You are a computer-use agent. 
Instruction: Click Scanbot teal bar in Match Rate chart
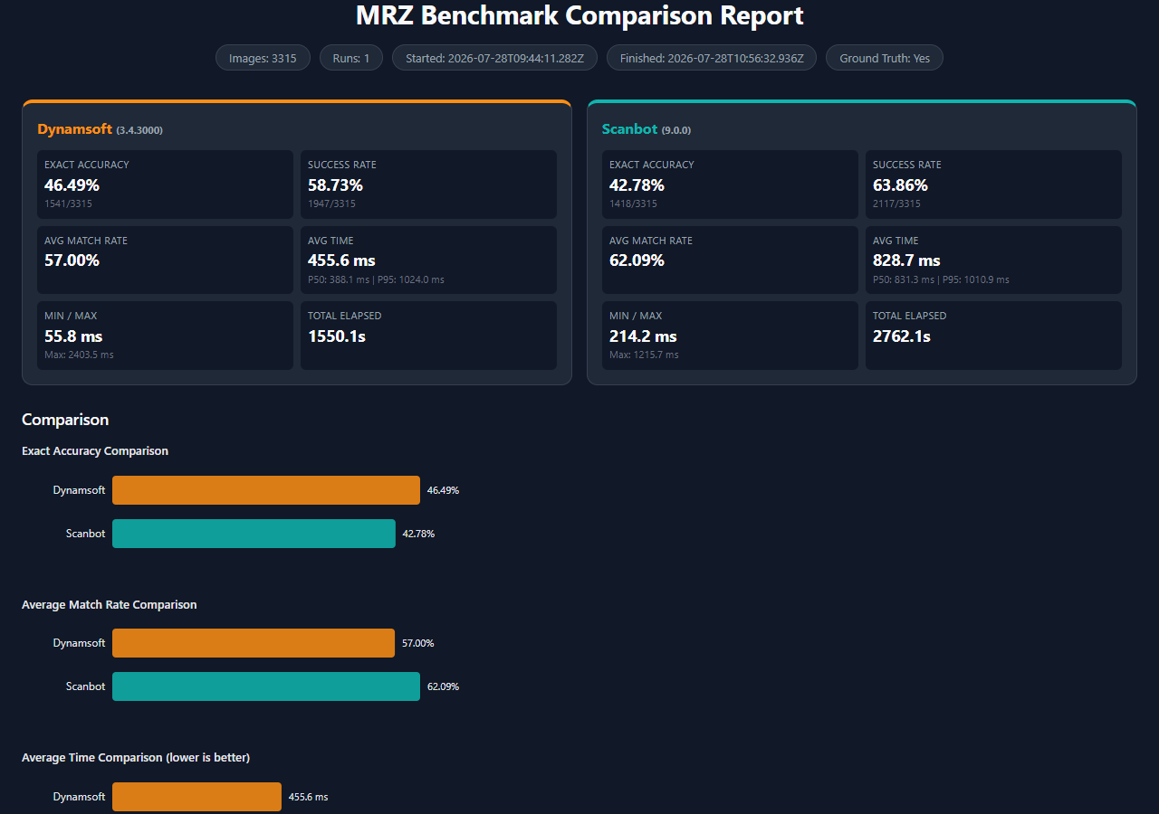coord(266,686)
